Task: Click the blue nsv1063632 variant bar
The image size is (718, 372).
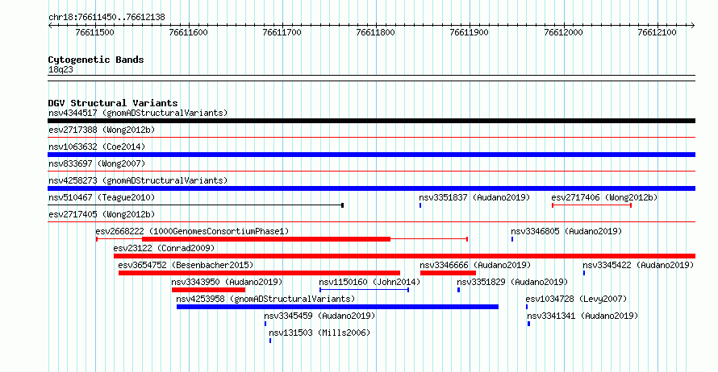Action: click(x=371, y=155)
